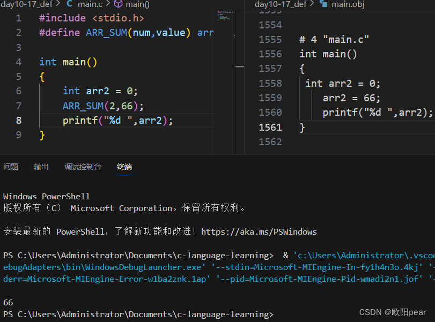Click 'int main()' in main.c
The height and width of the screenshot is (322, 435).
click(x=68, y=62)
